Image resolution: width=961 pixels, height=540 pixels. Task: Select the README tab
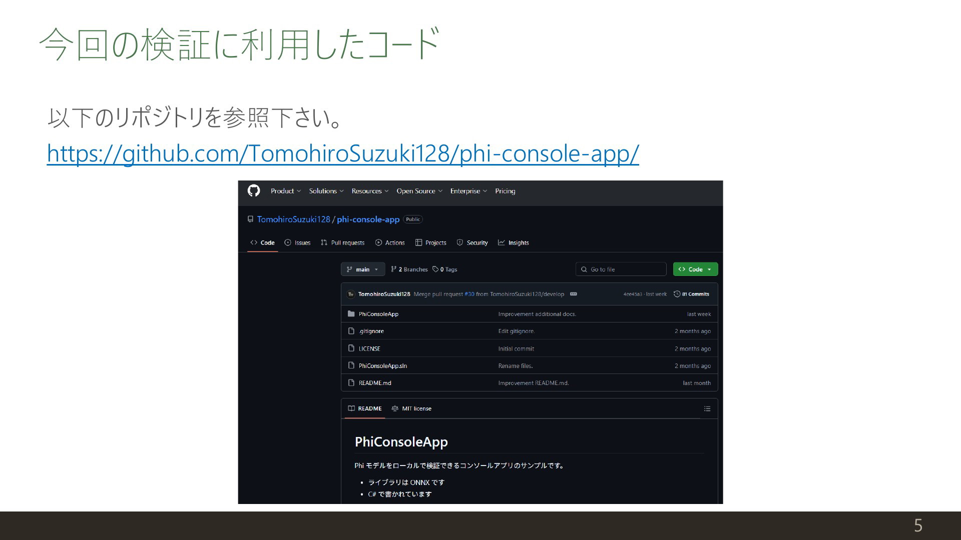click(x=365, y=408)
